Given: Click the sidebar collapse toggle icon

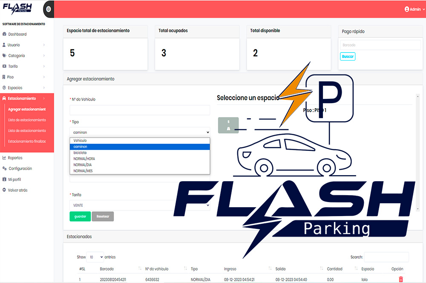Looking at the screenshot, I should point(49,9).
